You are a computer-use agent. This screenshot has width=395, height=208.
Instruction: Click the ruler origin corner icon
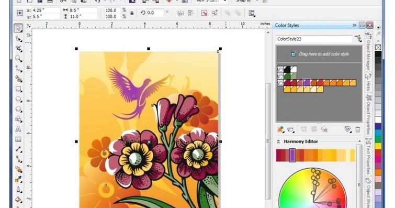29,26
